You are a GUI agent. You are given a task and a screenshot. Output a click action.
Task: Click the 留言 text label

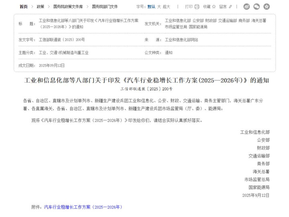[223, 7]
